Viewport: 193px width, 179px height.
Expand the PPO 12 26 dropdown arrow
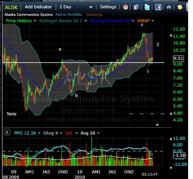coord(39,133)
